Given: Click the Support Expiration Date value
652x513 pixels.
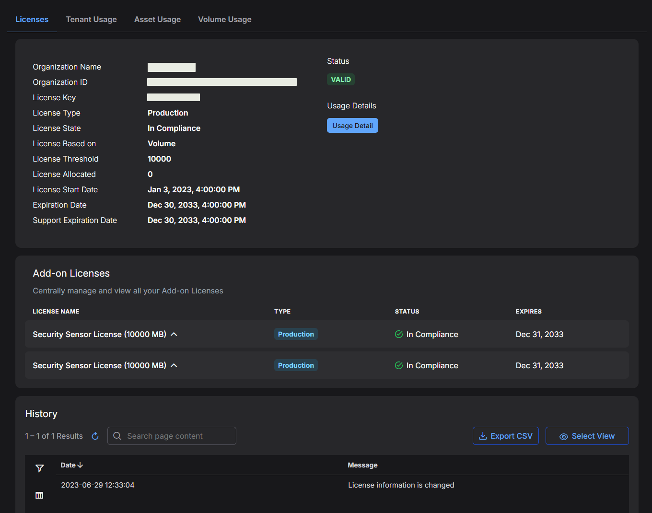Looking at the screenshot, I should pos(197,220).
